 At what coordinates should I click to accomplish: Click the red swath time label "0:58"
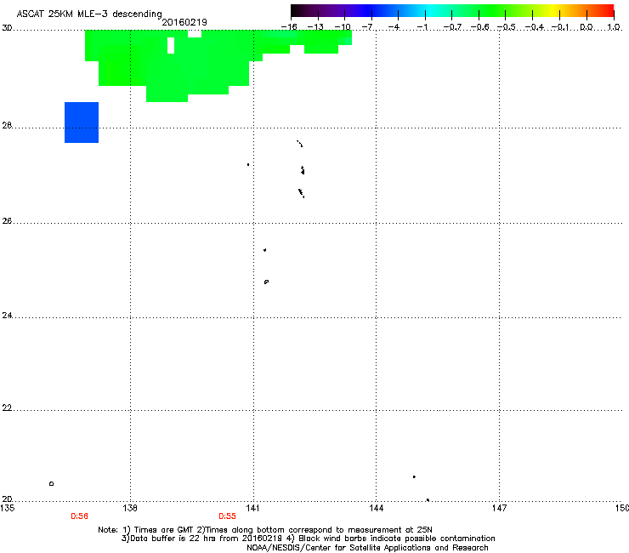coord(79,516)
